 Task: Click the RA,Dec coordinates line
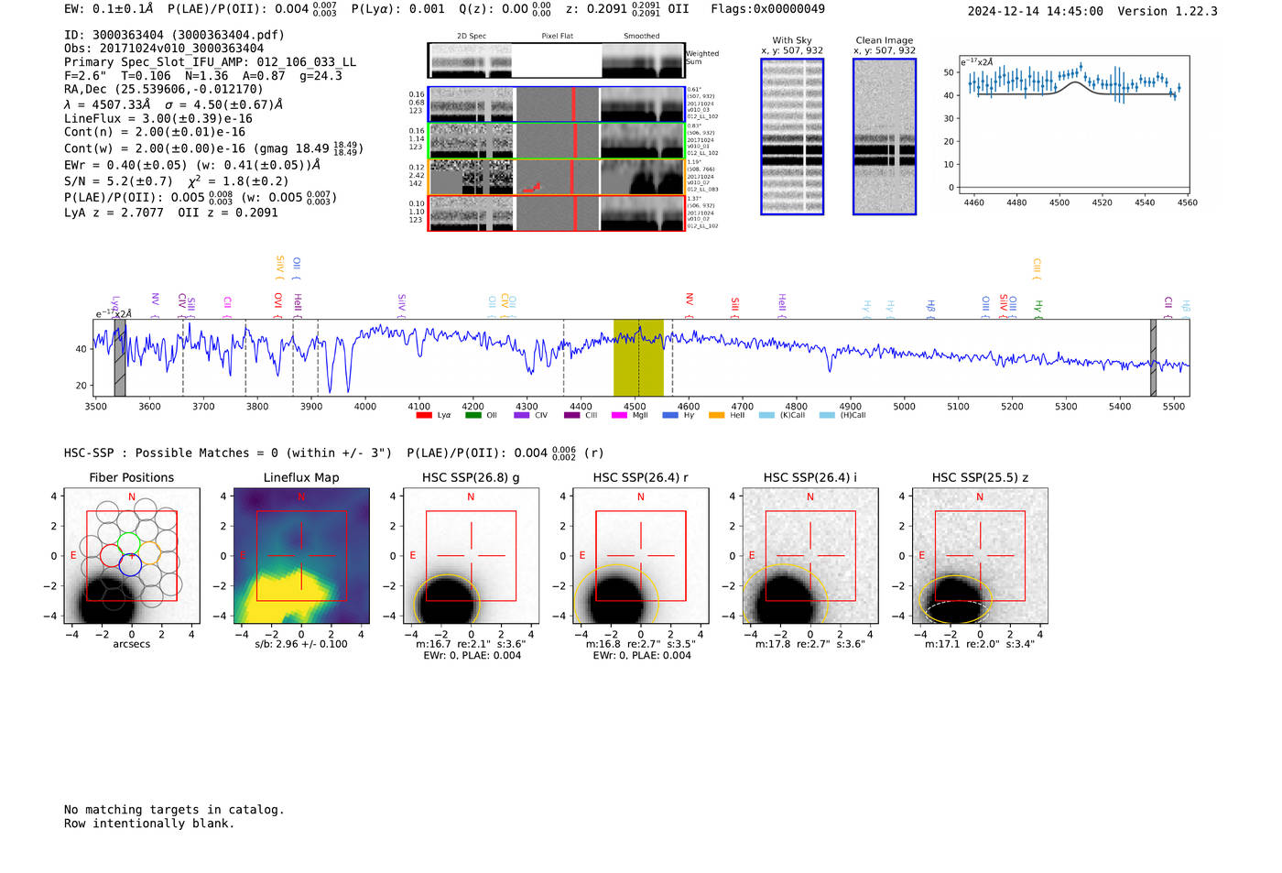click(x=164, y=89)
